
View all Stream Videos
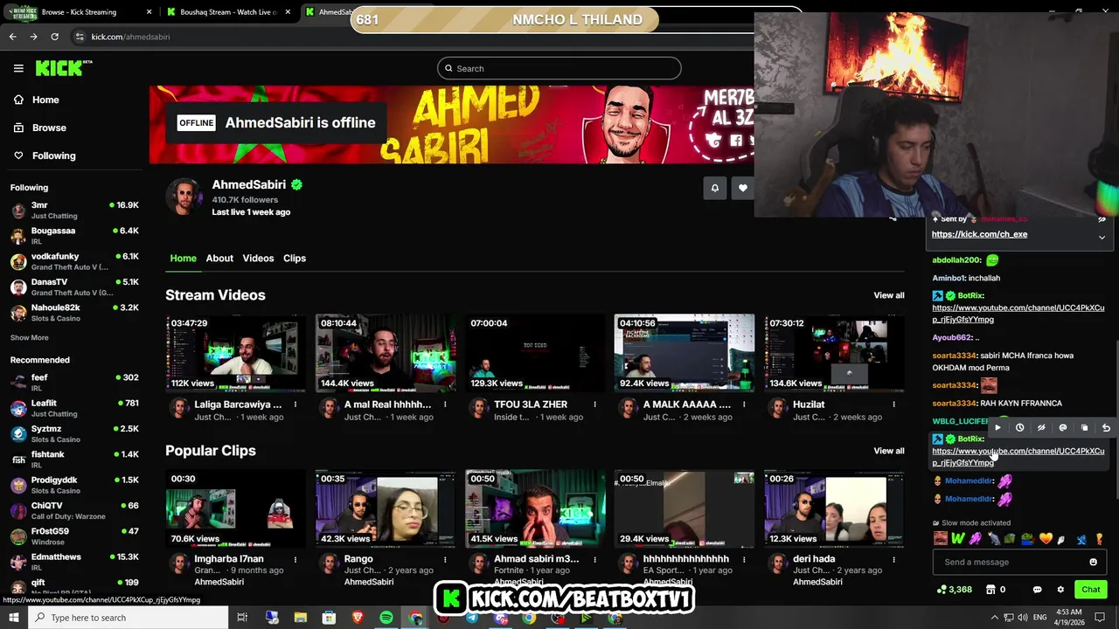click(889, 295)
